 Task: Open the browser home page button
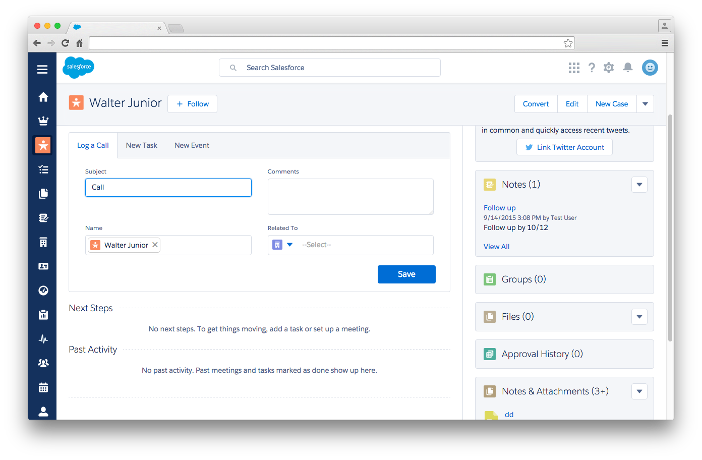coord(79,43)
